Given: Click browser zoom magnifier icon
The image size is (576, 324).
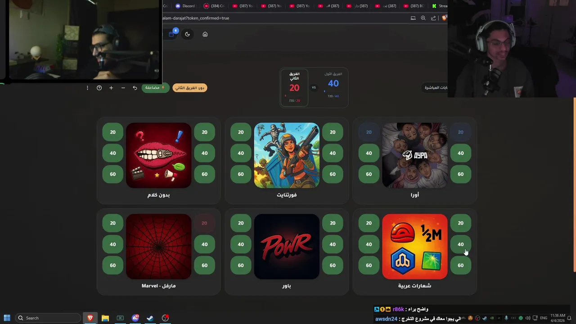Looking at the screenshot, I should (x=423, y=18).
